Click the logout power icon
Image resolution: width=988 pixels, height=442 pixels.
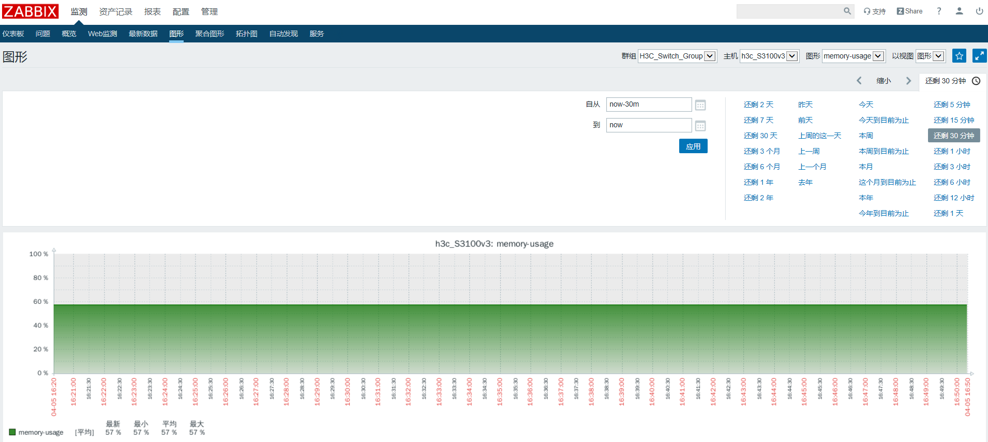979,11
